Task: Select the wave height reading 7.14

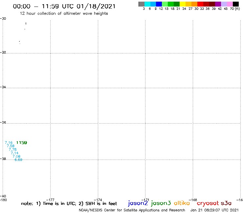Action: pos(14,153)
